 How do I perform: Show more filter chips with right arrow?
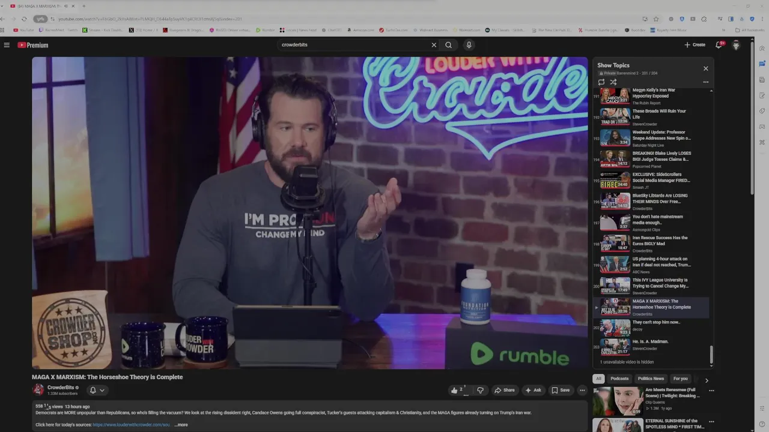pos(707,380)
